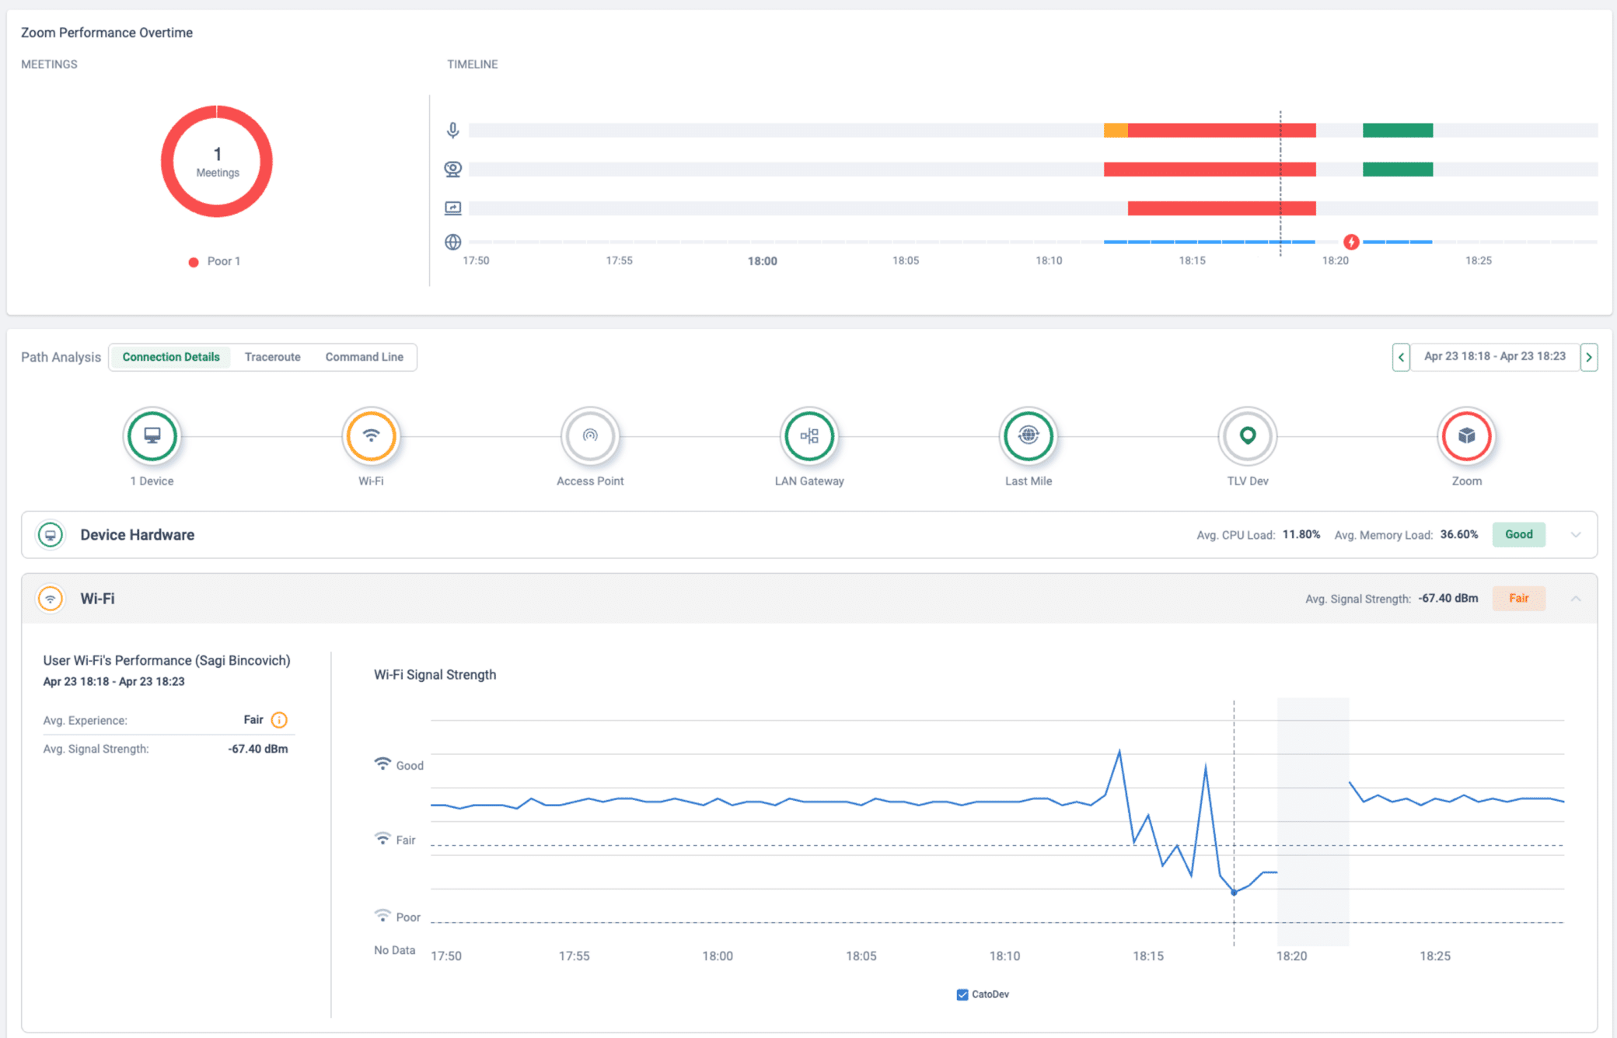Go to next time range arrow

pyautogui.click(x=1589, y=357)
